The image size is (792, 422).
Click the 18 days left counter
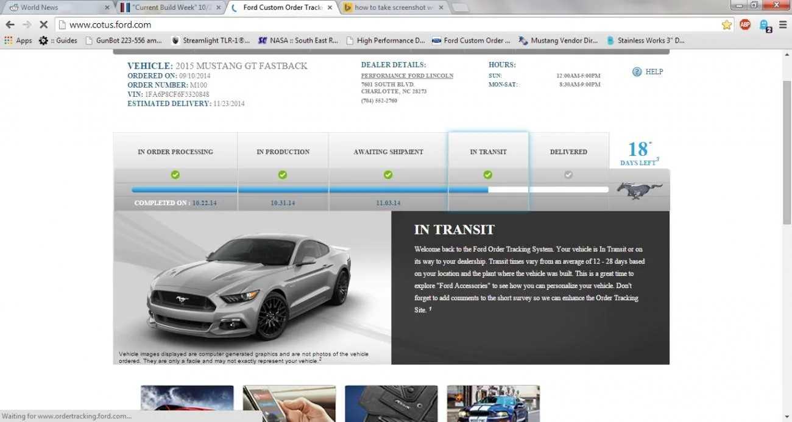639,153
